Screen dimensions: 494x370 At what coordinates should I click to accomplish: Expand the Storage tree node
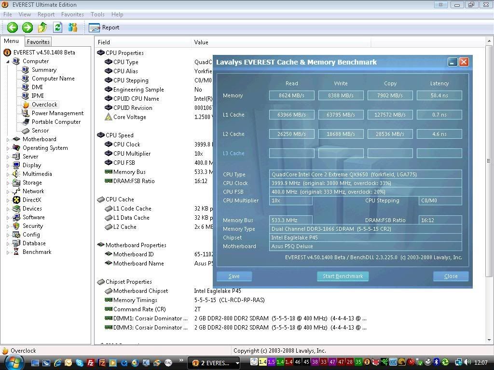click(8, 183)
